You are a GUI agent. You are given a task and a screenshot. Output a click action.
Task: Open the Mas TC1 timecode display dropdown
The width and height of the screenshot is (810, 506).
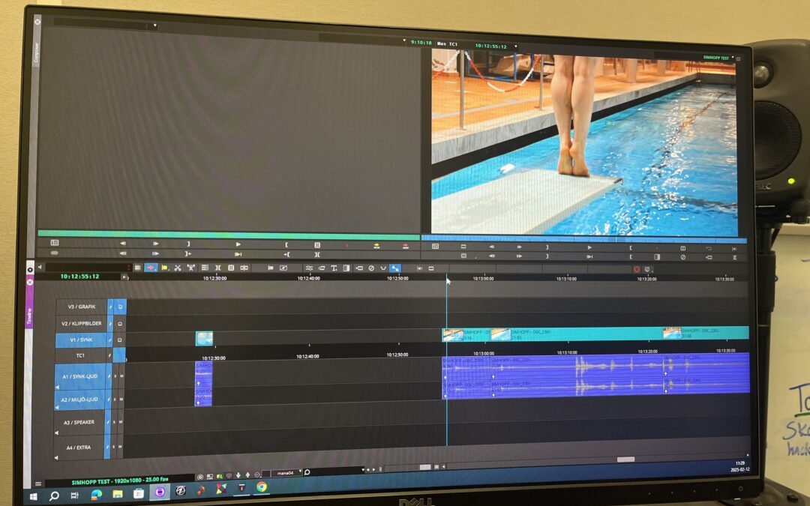(x=514, y=46)
